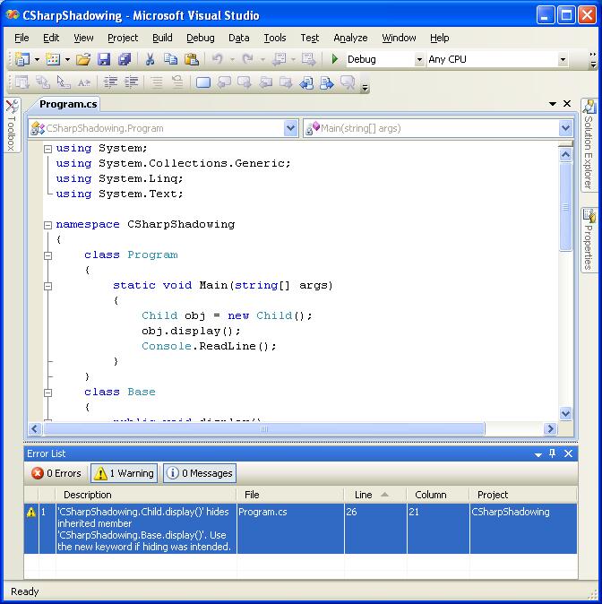Collapse the class Base block
Image resolution: width=602 pixels, height=604 pixels.
pyautogui.click(x=47, y=393)
